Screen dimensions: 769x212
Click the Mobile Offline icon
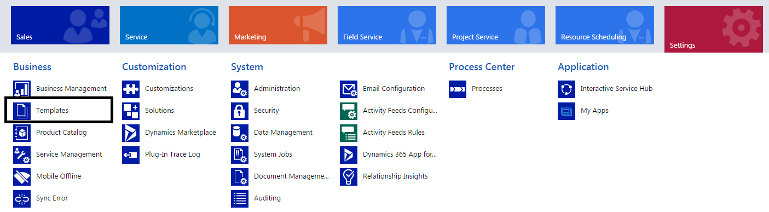click(22, 176)
